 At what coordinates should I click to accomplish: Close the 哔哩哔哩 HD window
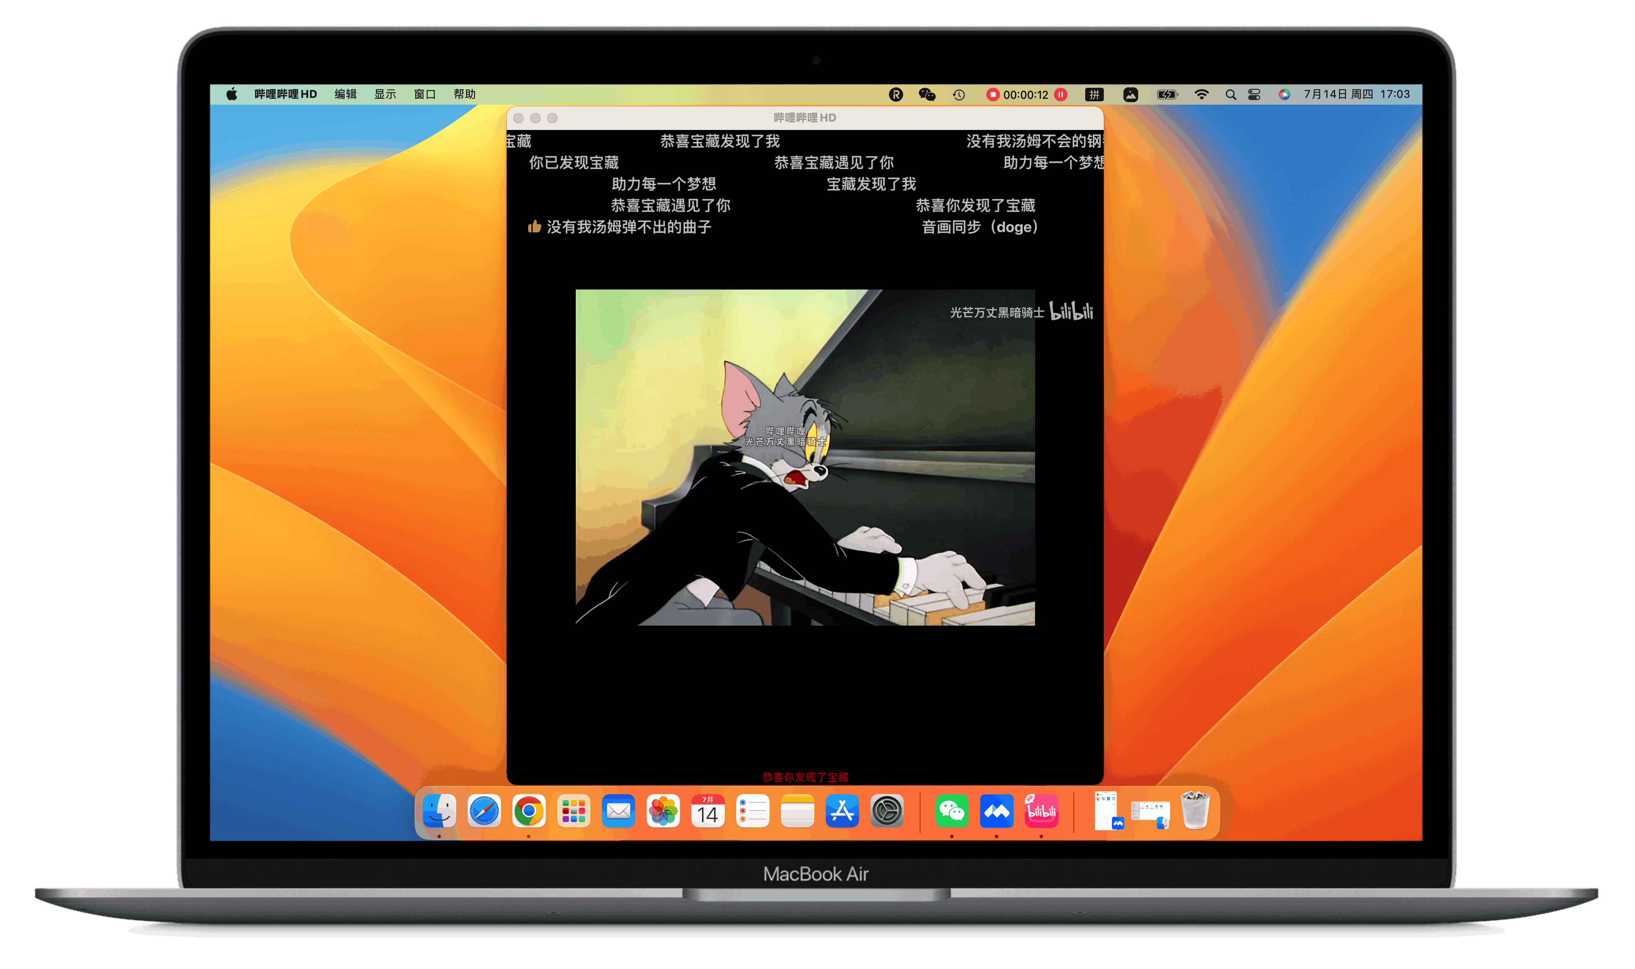(519, 118)
